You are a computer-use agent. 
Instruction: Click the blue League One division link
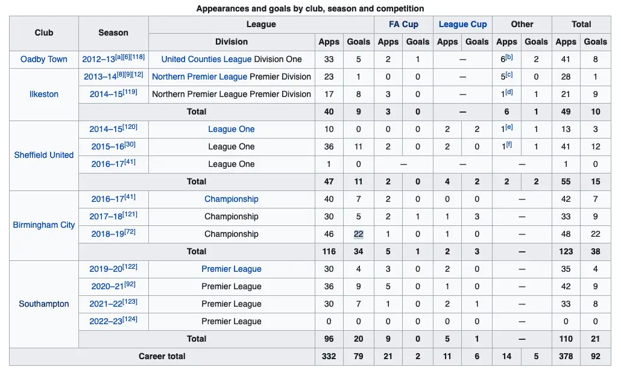tap(232, 129)
